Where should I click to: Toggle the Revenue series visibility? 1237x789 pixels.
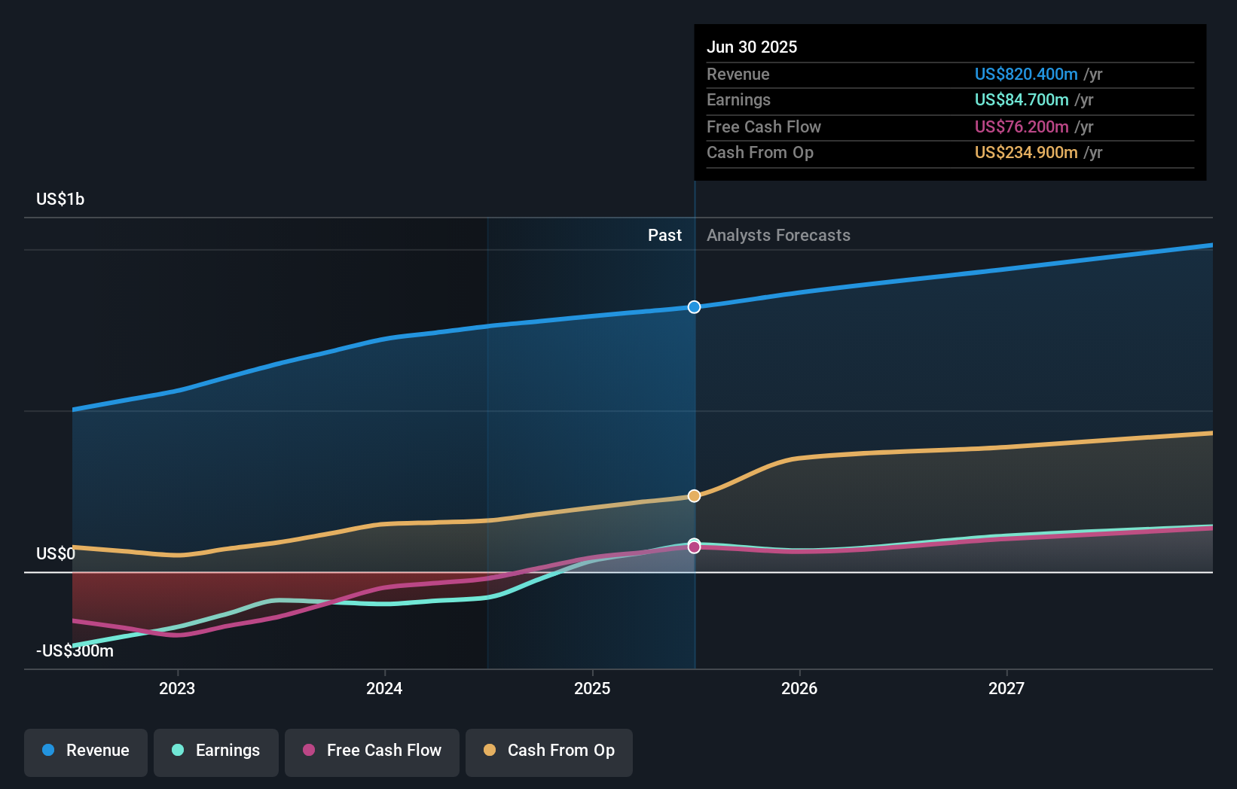click(x=85, y=751)
